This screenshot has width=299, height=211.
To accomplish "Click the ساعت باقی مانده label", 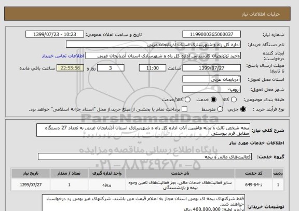I will (37, 68).
